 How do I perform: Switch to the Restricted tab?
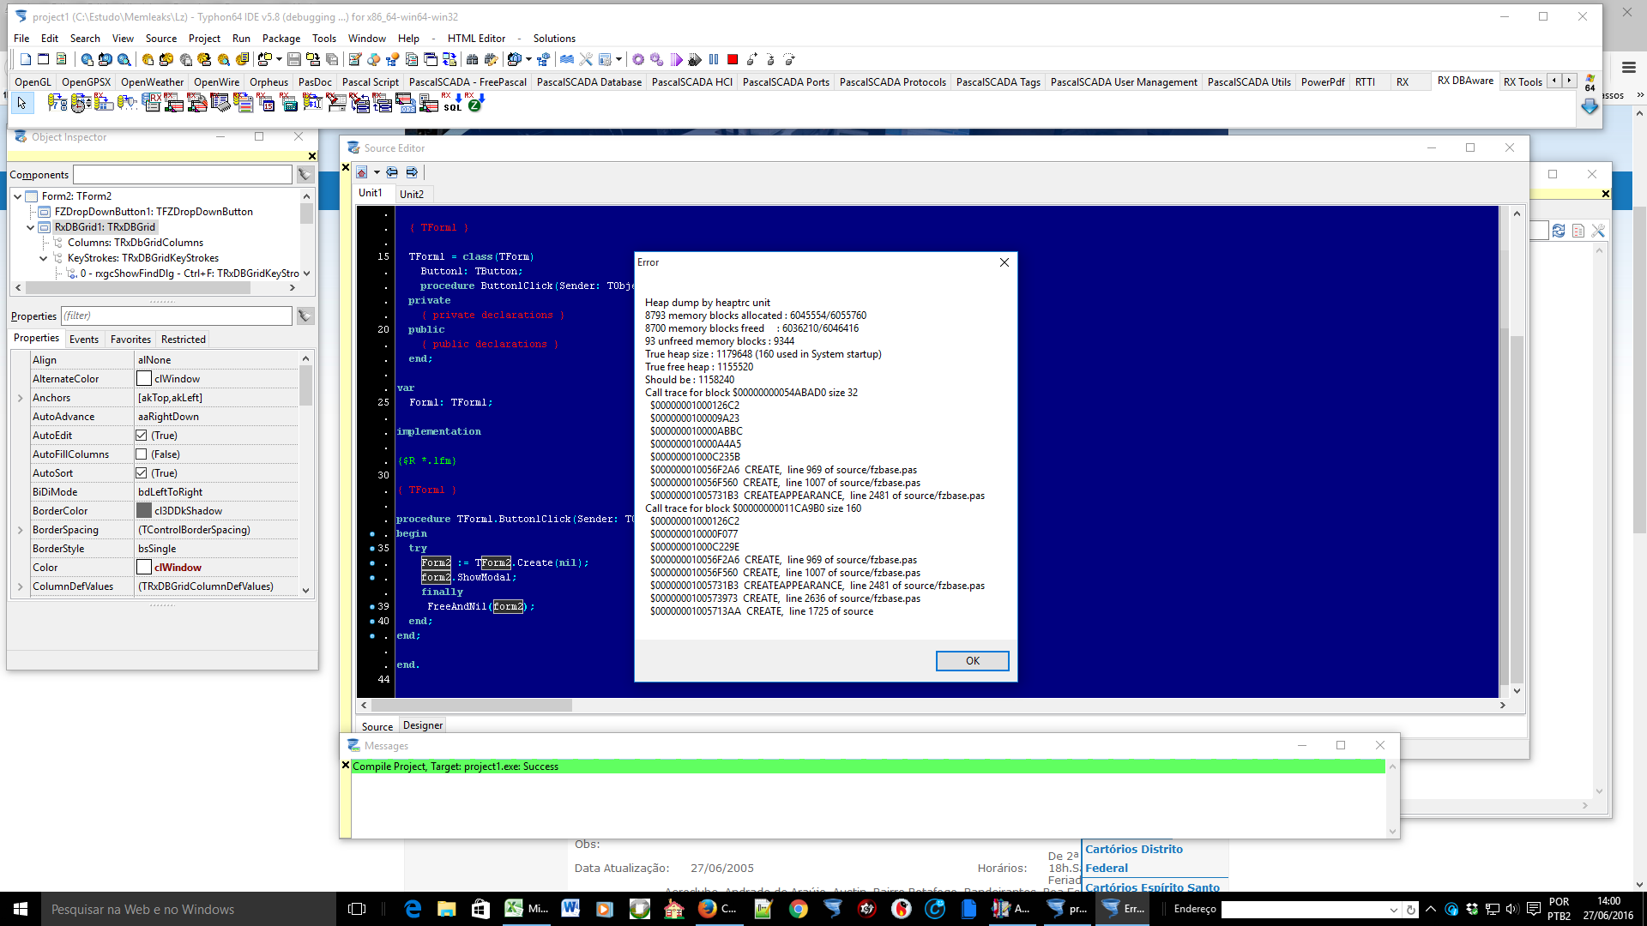[184, 340]
